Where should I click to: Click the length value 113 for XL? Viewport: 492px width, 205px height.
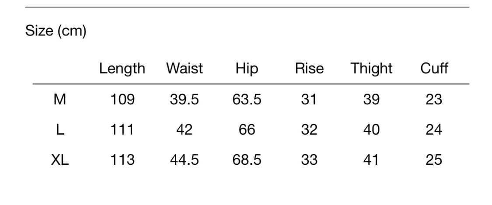[122, 160]
